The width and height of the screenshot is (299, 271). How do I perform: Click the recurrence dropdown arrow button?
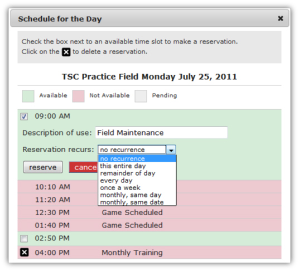click(x=171, y=150)
